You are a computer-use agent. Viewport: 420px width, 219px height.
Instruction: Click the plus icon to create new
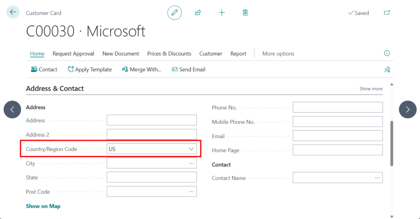point(222,13)
